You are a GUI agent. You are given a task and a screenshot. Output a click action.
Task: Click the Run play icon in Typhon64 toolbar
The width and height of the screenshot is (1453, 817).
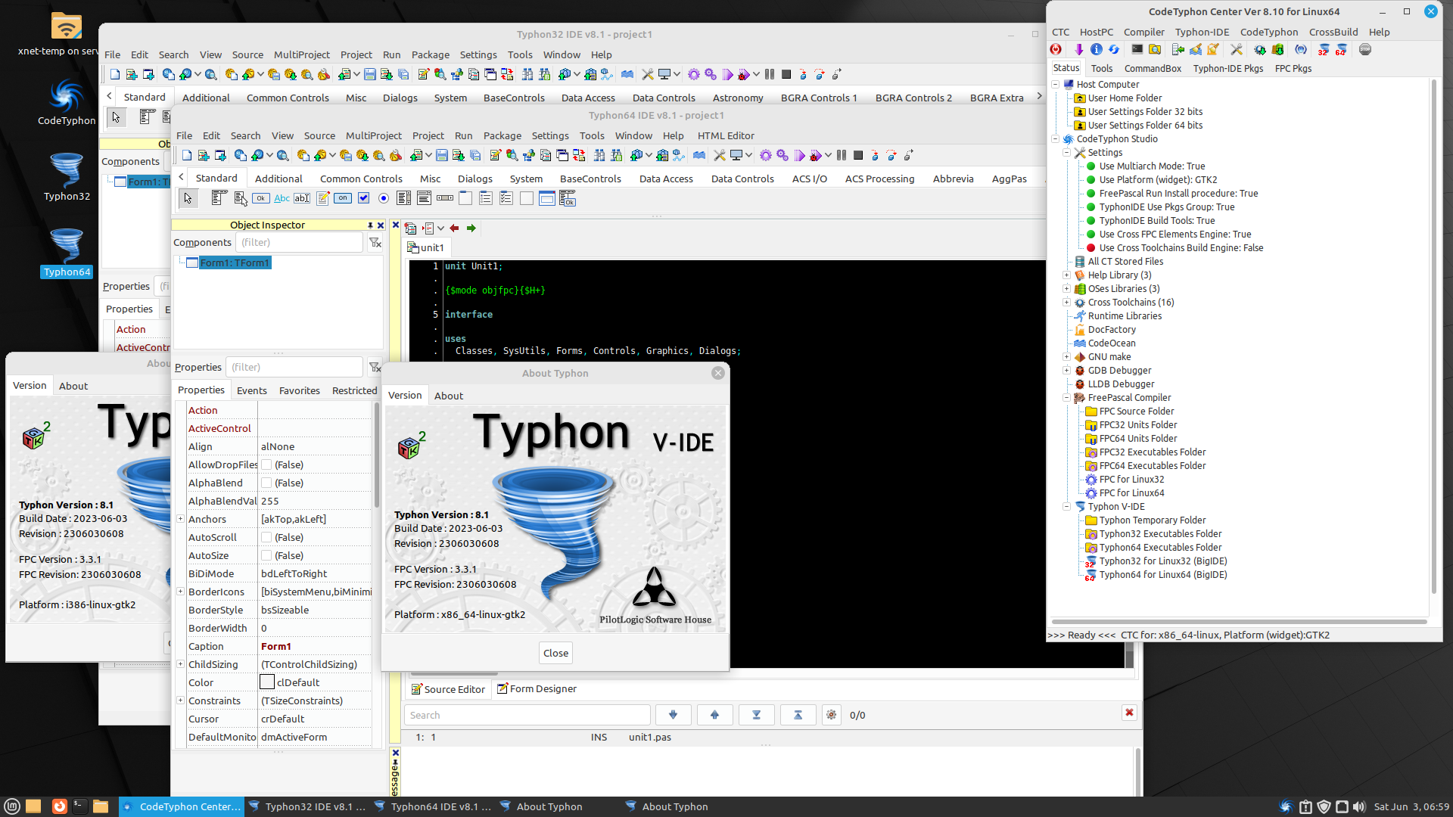click(799, 155)
